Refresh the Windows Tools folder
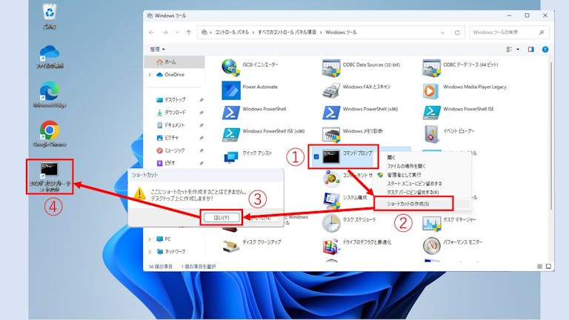 [x=457, y=33]
